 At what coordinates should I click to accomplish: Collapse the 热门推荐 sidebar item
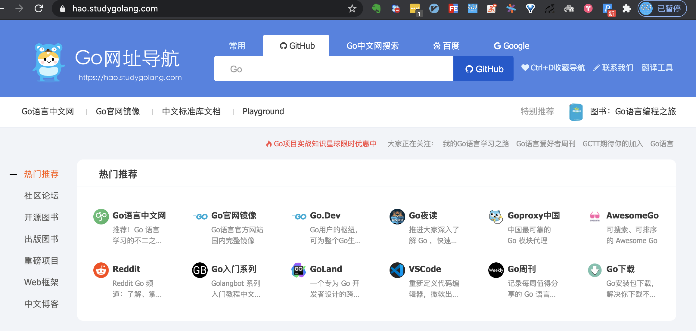13,174
